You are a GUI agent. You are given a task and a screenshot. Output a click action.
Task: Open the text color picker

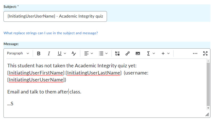pyautogui.click(x=74, y=53)
